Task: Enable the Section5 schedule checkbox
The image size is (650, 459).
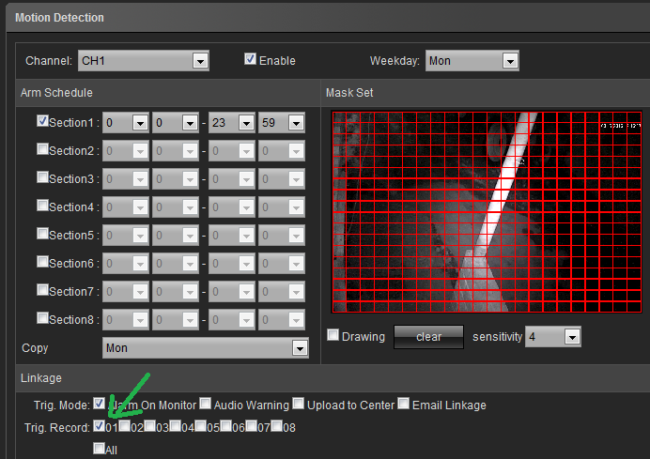Action: [x=42, y=235]
